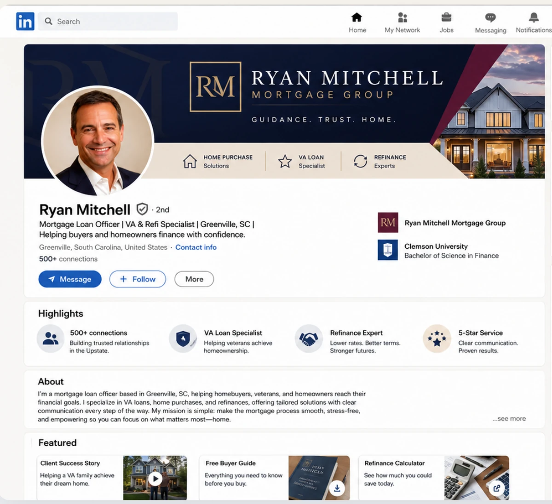This screenshot has width=552, height=504.
Task: Expand About with see more
Action: click(x=509, y=418)
